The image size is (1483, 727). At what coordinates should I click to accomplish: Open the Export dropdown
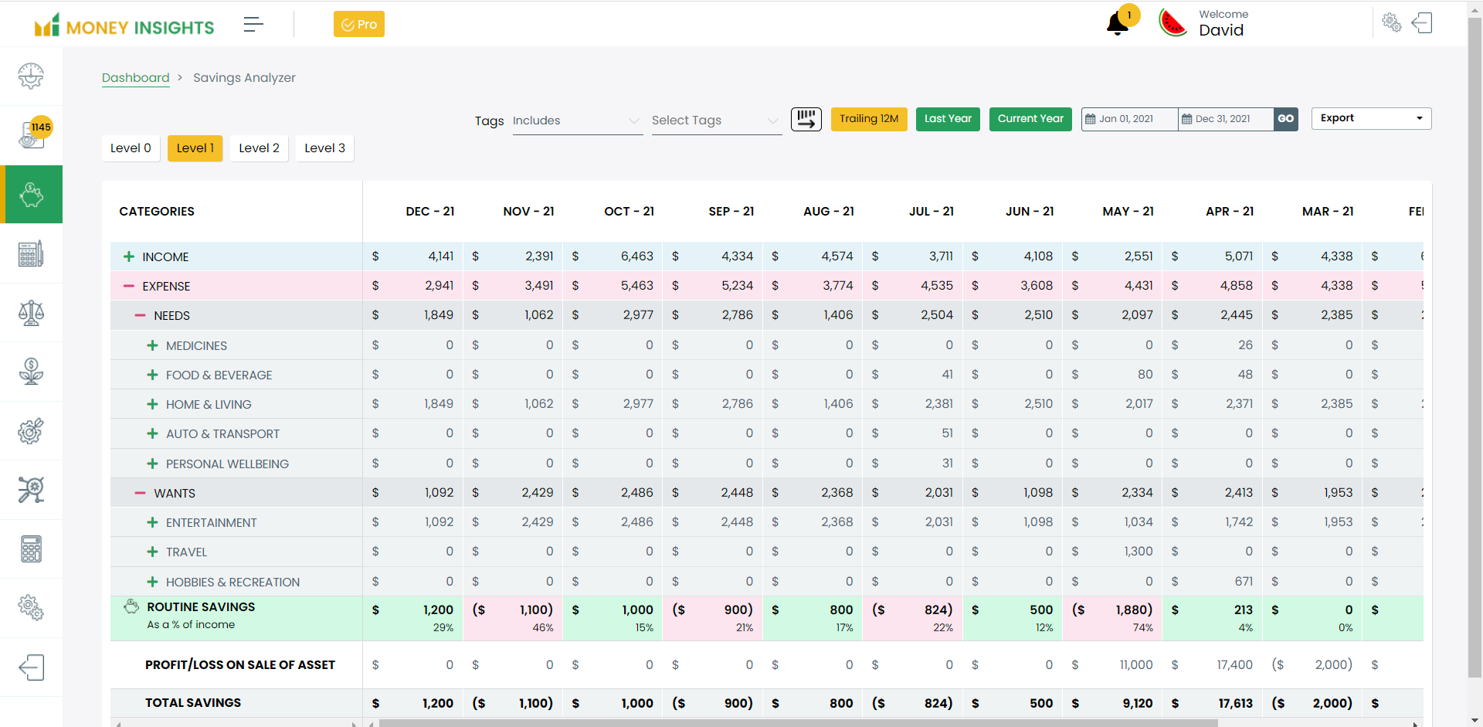[x=1370, y=118]
